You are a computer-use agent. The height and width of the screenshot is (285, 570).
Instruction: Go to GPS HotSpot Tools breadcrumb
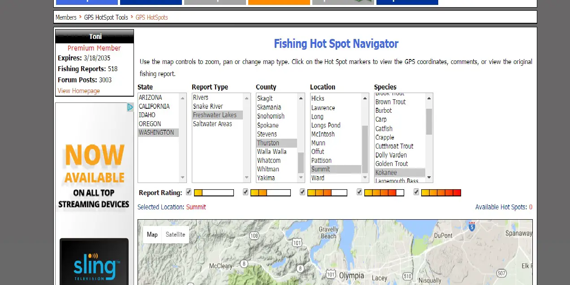coord(106,17)
